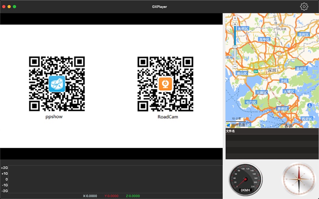Click the -2G axis label
This screenshot has height=199, width=319.
click(5, 191)
